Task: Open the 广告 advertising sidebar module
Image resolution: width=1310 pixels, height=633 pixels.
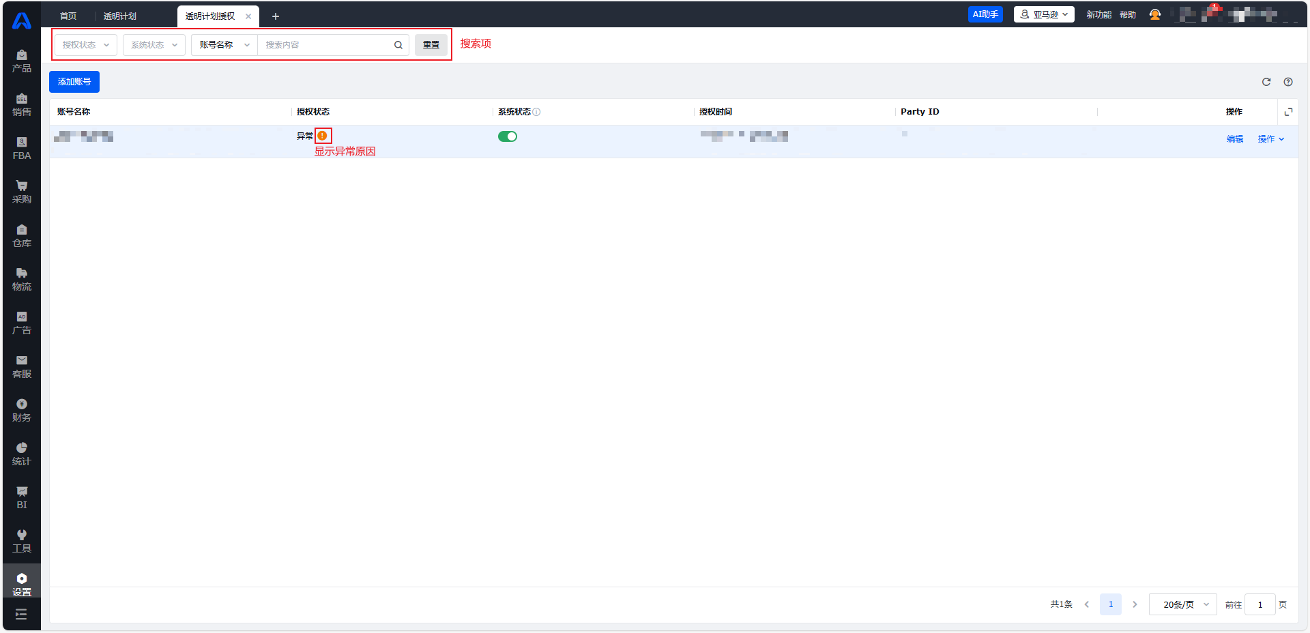Action: pos(22,323)
